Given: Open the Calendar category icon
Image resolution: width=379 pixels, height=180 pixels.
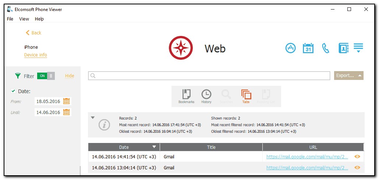Looking at the screenshot, I should [x=308, y=48].
